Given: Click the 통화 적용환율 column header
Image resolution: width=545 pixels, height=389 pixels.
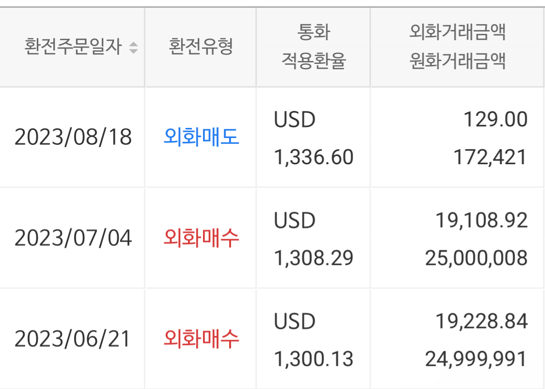Looking at the screenshot, I should [313, 47].
